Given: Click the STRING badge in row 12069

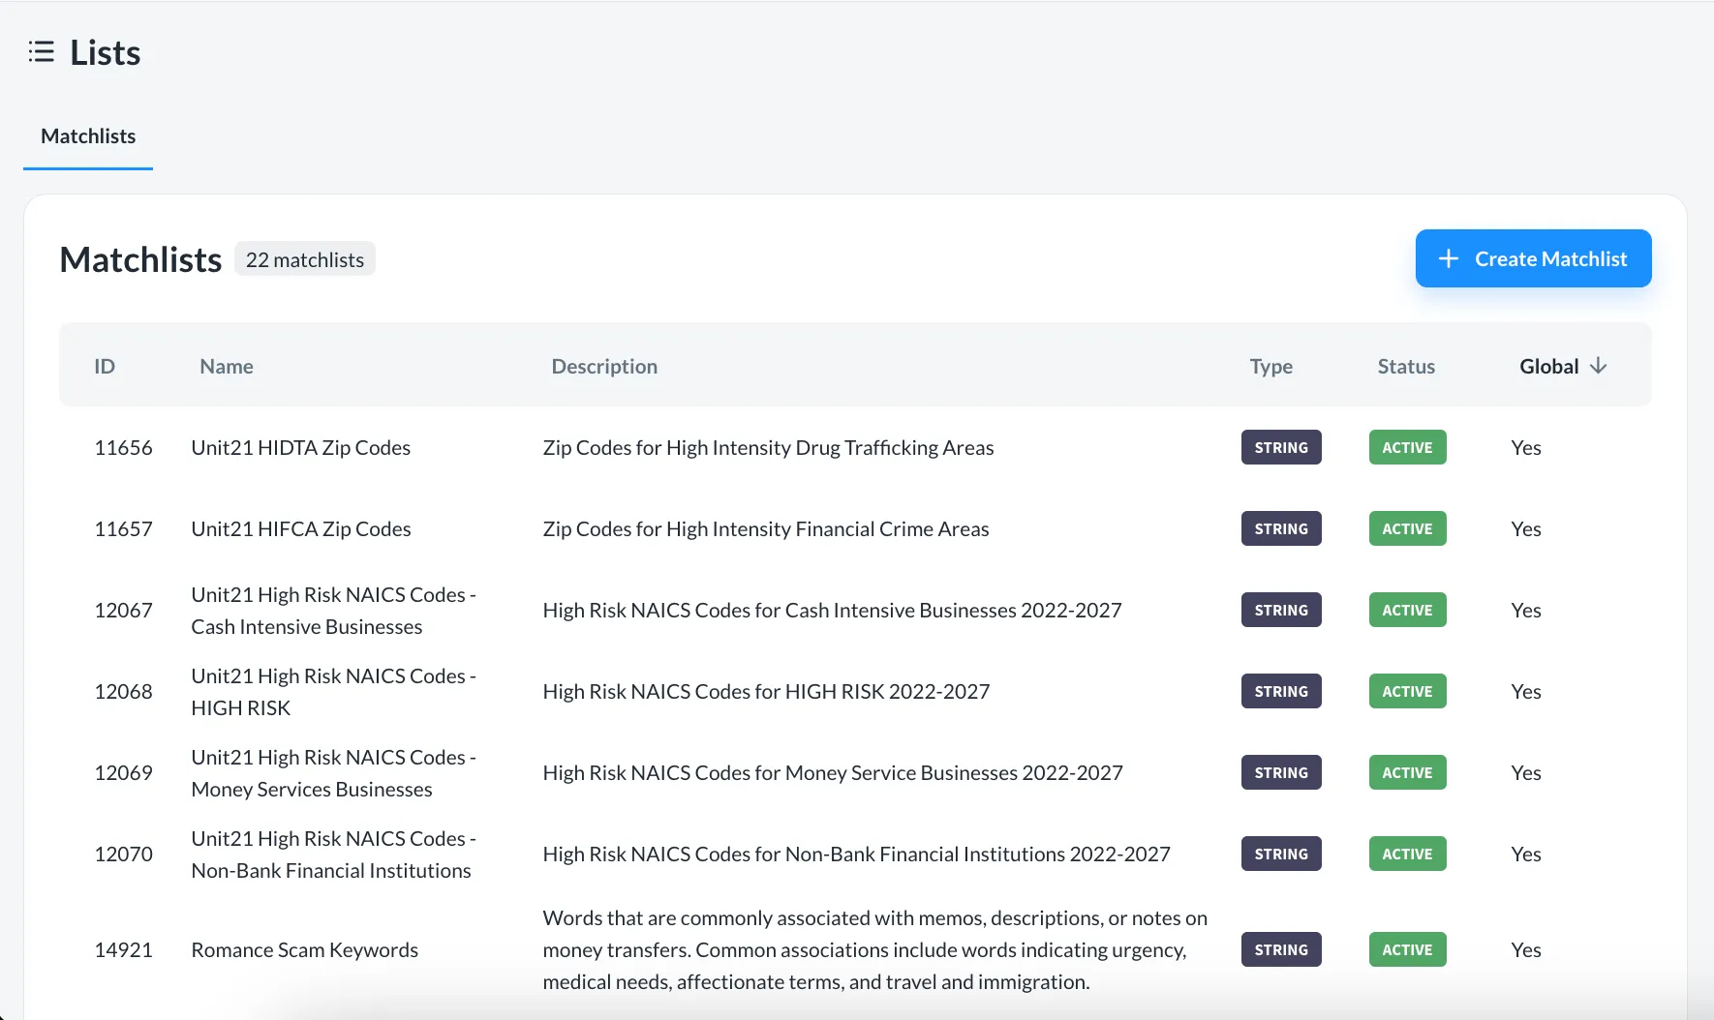Looking at the screenshot, I should [x=1281, y=772].
